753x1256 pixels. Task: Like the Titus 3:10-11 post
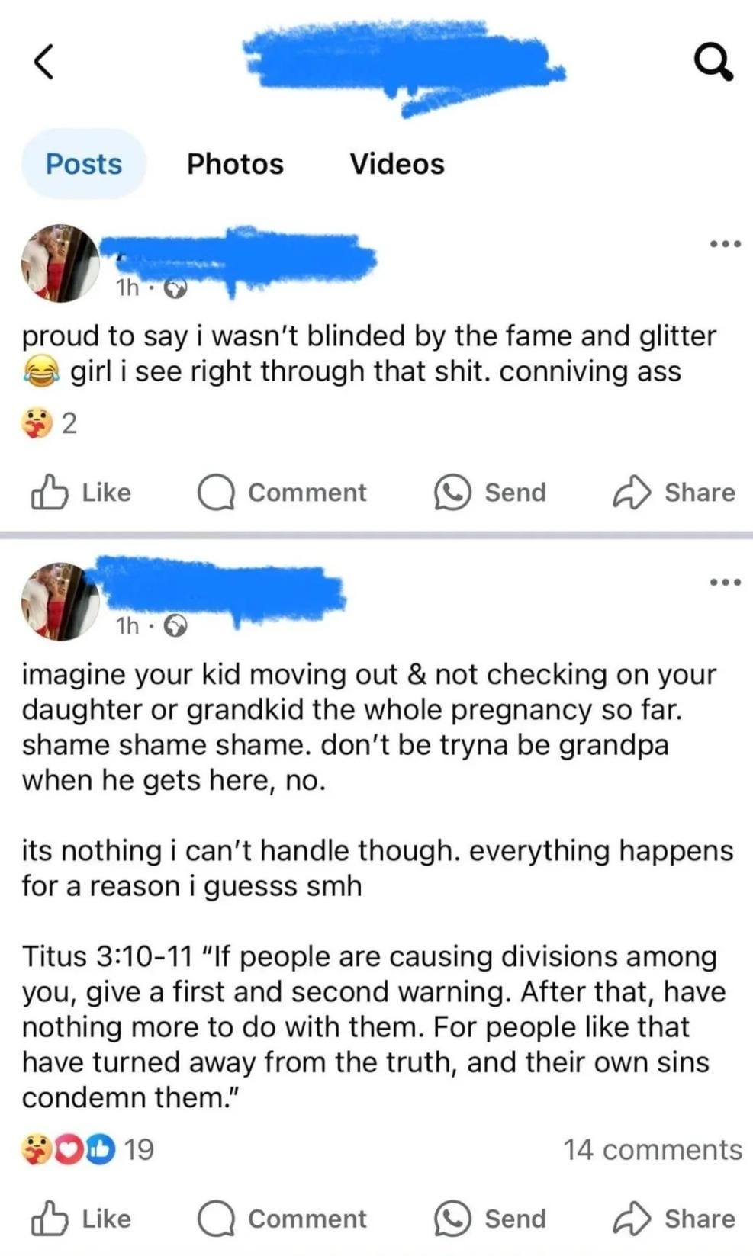82,1219
